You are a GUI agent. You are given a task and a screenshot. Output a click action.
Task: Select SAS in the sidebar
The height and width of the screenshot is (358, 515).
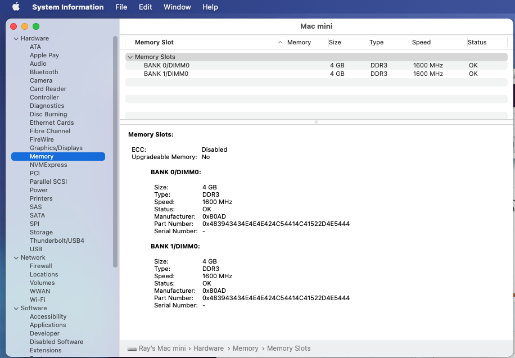coord(36,207)
